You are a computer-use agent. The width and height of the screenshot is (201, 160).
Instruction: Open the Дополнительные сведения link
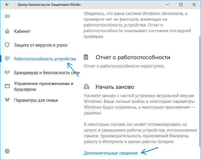[111, 153]
